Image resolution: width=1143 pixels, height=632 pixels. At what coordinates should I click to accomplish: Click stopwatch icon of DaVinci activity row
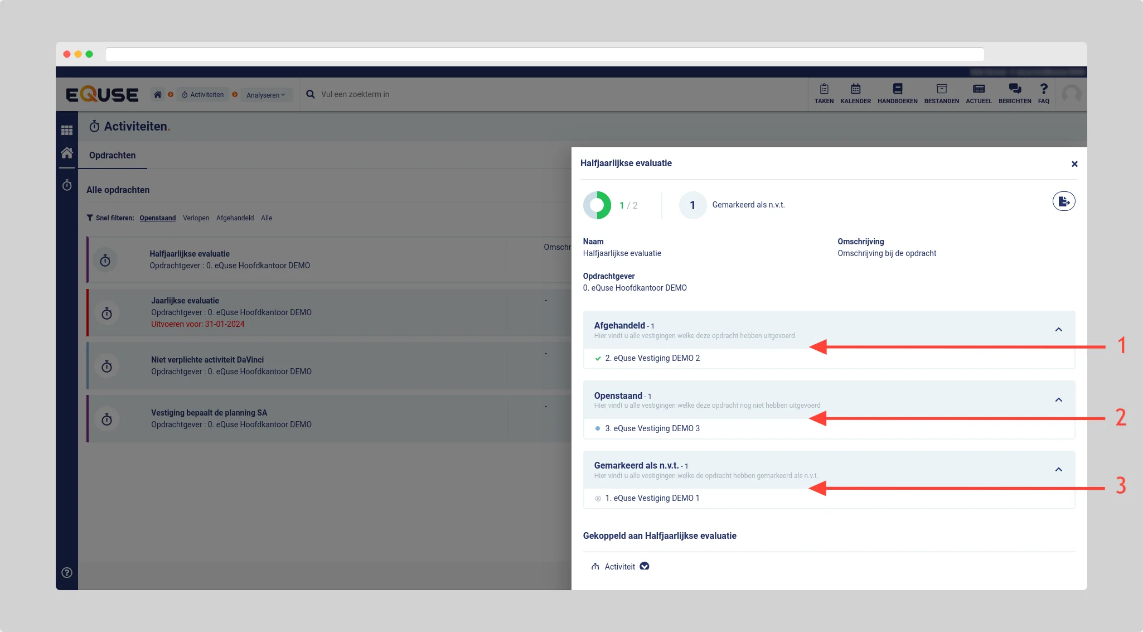(106, 366)
